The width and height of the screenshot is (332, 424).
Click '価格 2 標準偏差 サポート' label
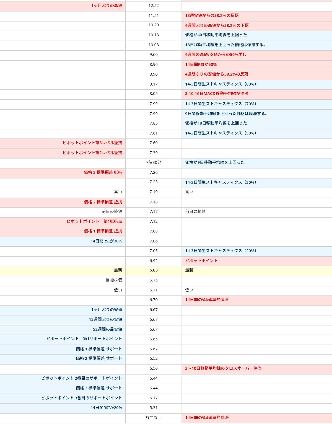(x=99, y=358)
